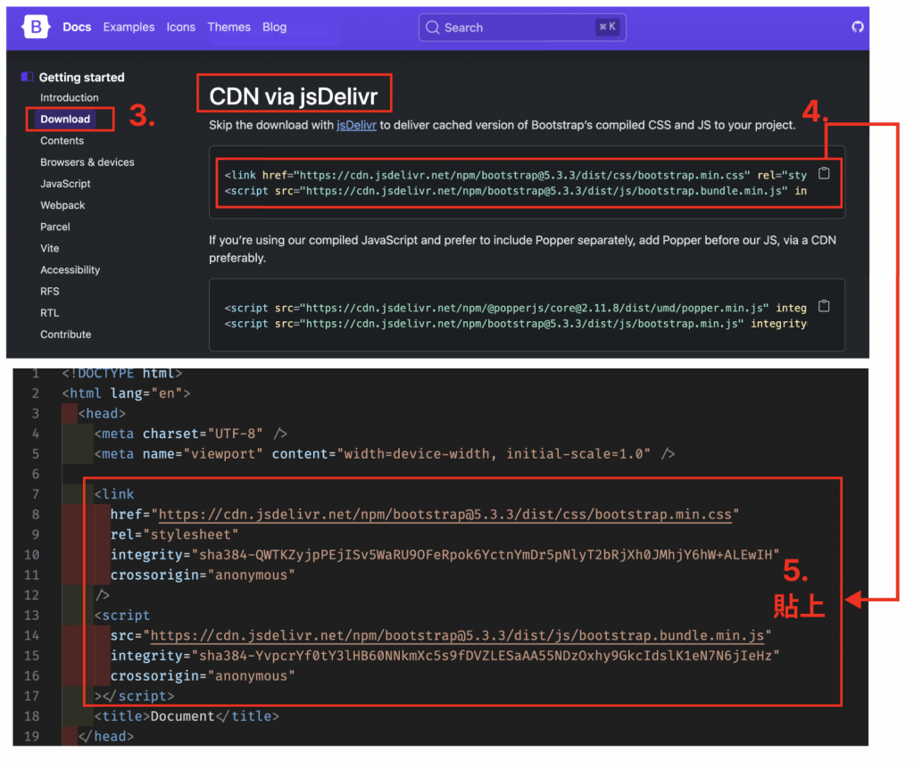Viewport: 914px width, 761px height.
Task: Click the title Document line in editor
Action: click(x=187, y=716)
